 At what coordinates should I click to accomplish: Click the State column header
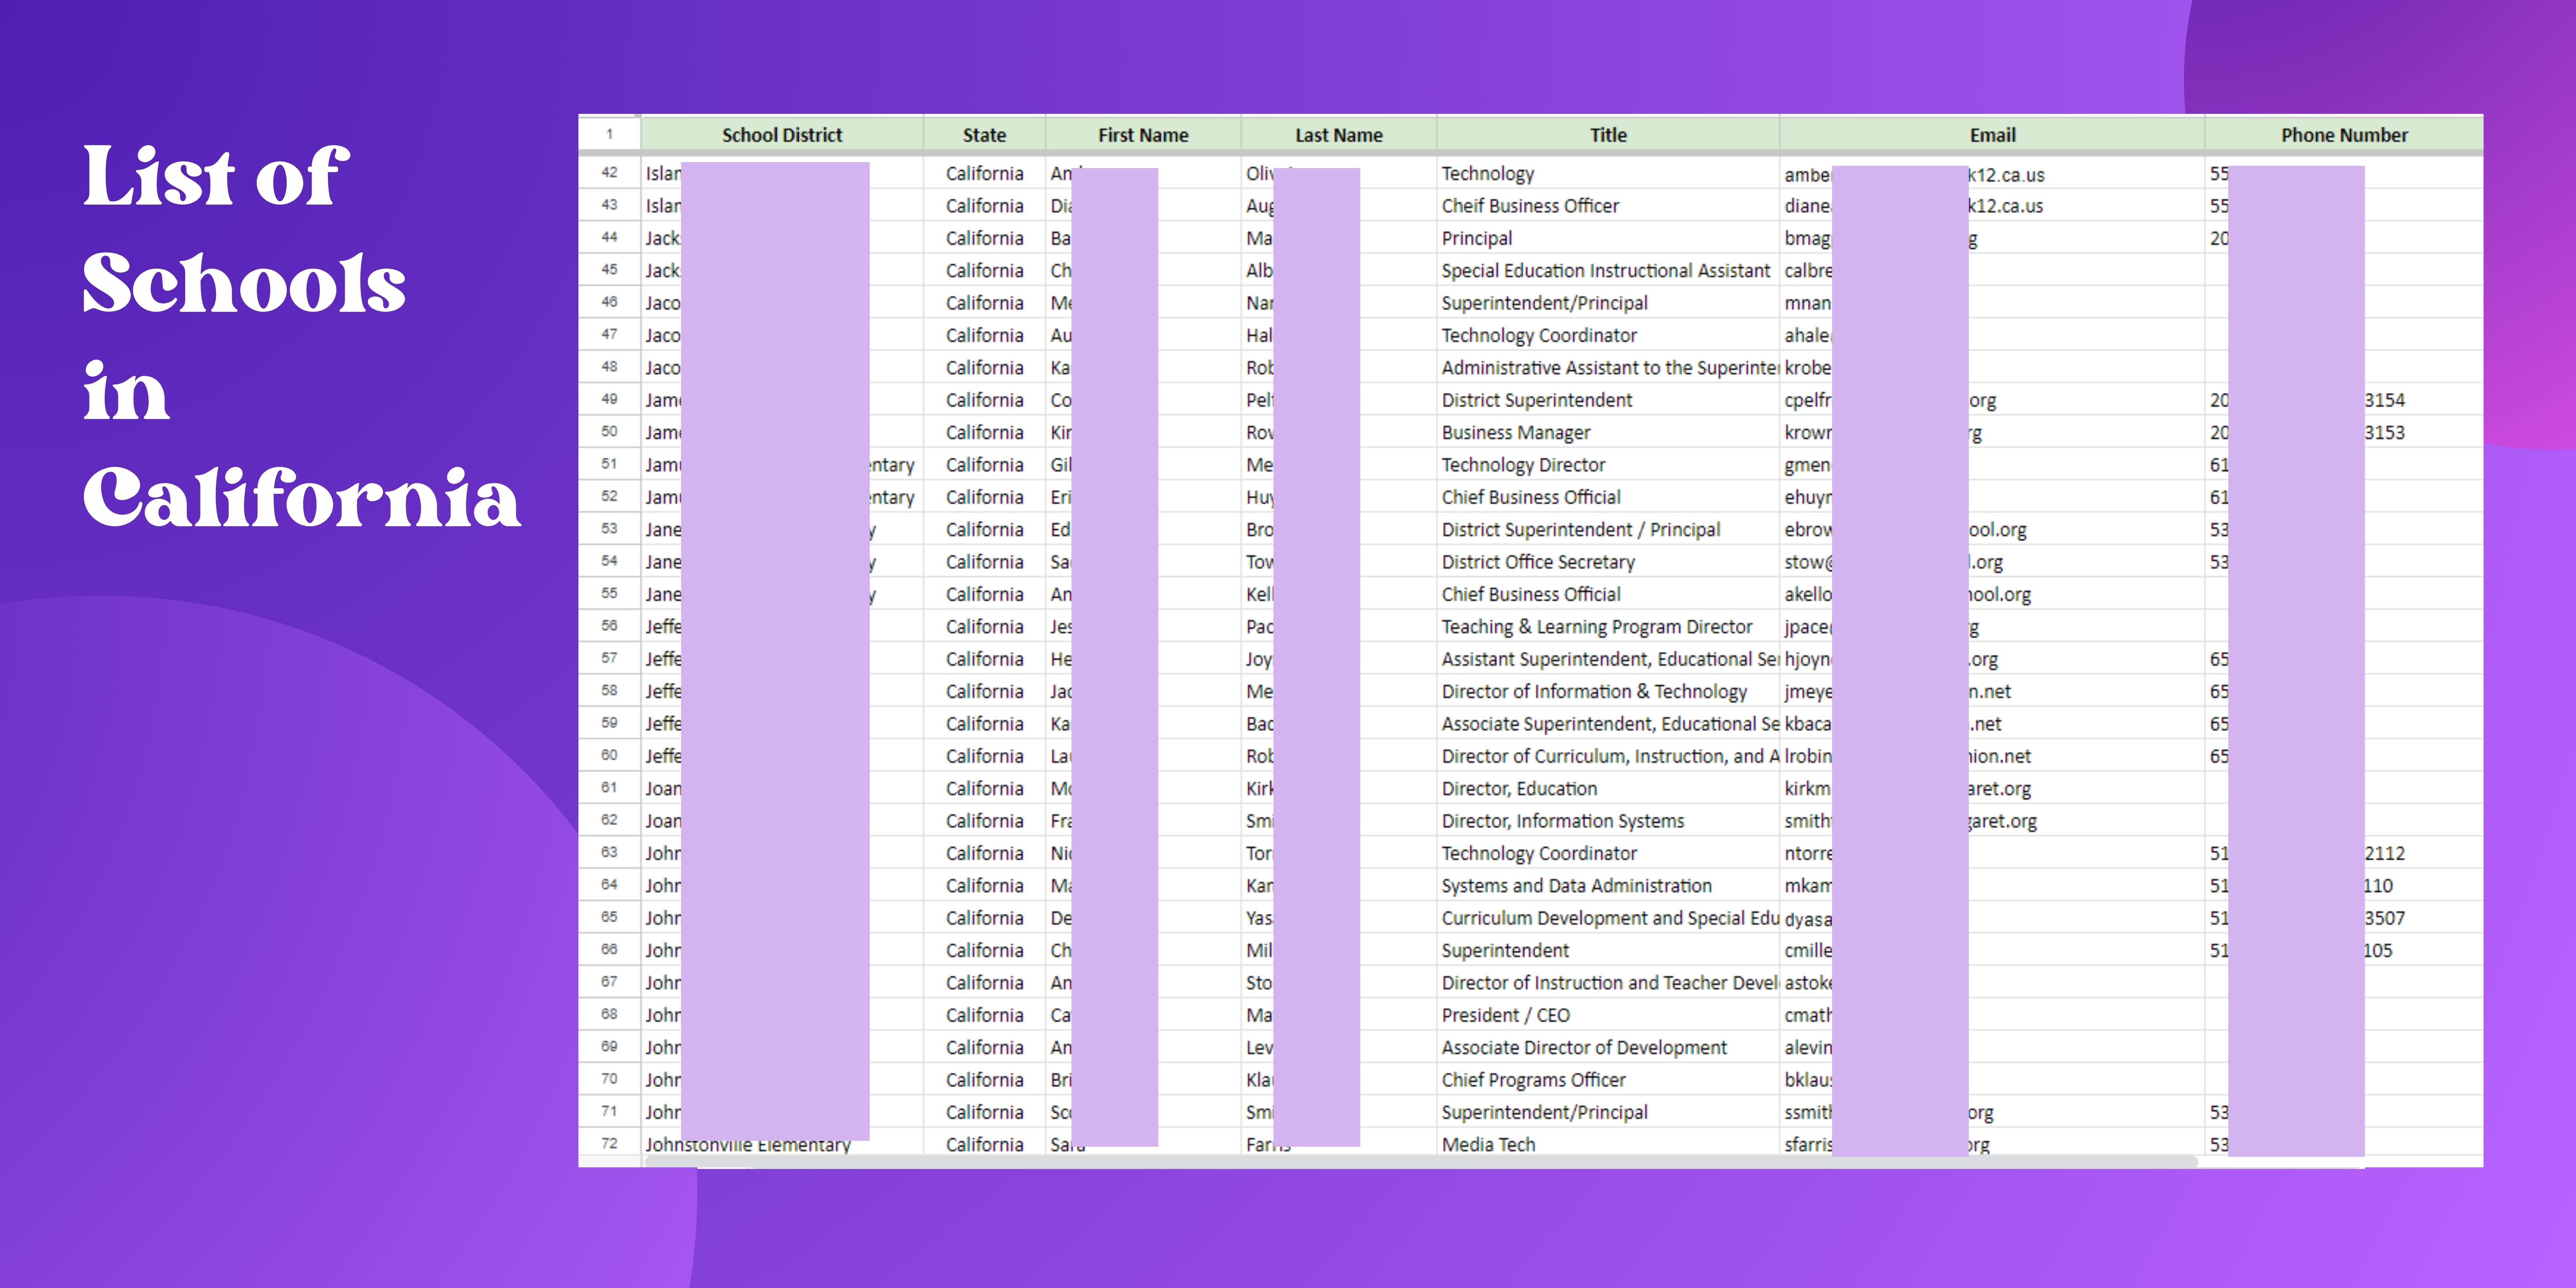tap(984, 135)
